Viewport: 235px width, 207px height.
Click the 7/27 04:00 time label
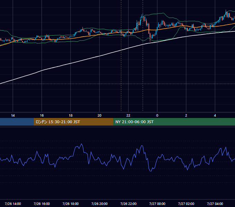click(215, 204)
